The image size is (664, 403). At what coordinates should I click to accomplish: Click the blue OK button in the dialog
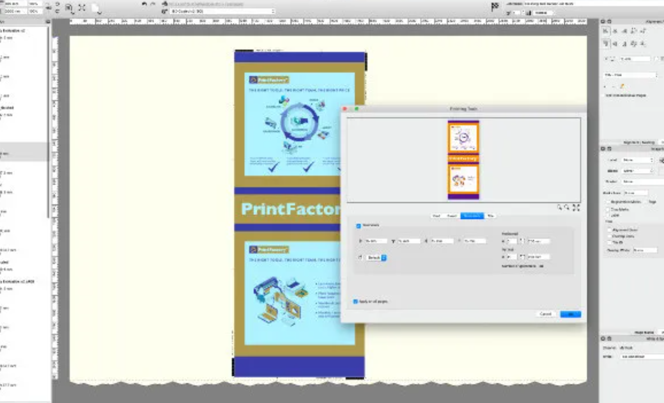[x=570, y=314]
